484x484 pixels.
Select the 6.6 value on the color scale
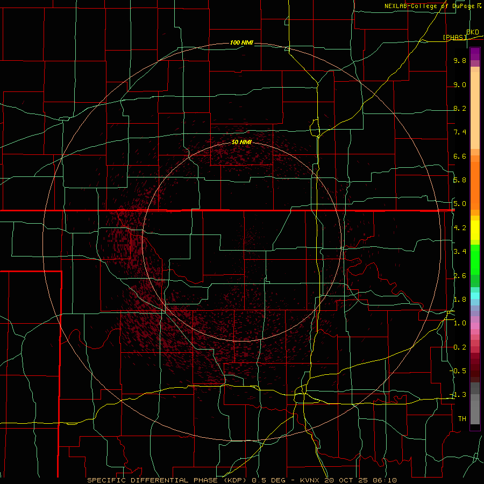click(x=460, y=156)
